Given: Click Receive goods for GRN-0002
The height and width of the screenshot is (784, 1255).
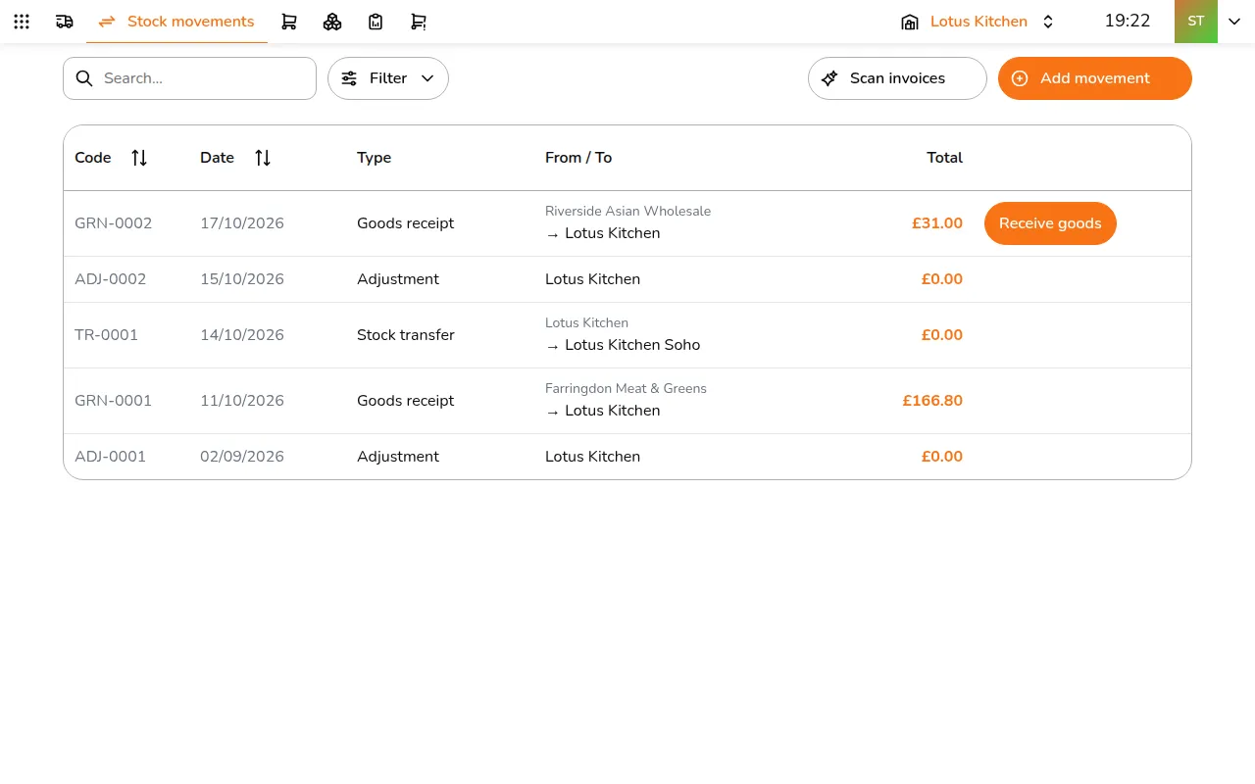Looking at the screenshot, I should coord(1050,223).
